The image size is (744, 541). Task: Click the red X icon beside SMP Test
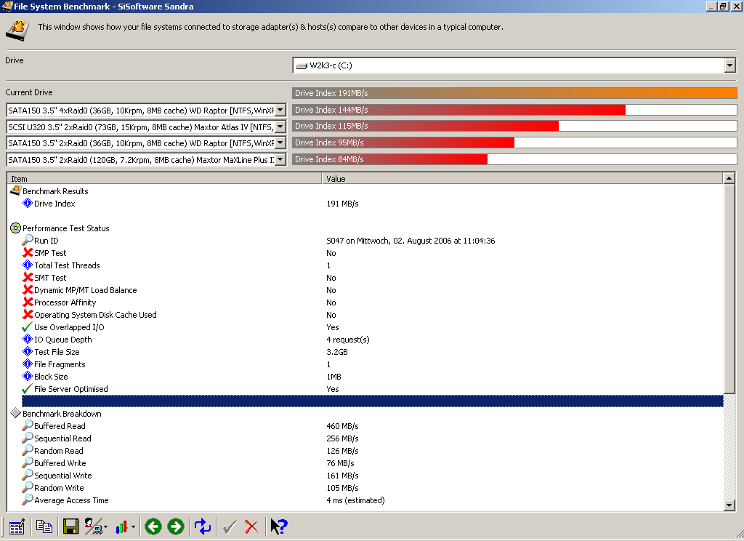pos(28,252)
